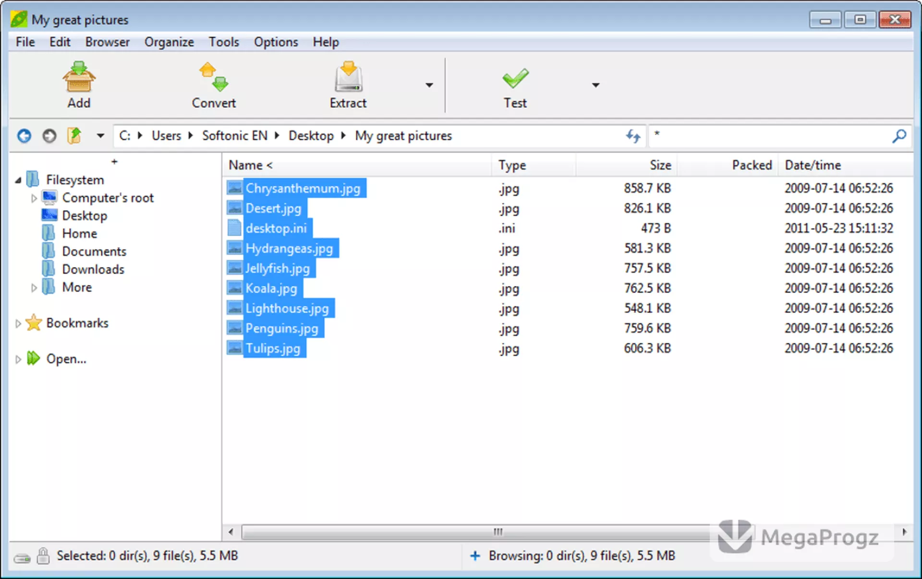Click the drive icon in status bar
This screenshot has height=579, width=922.
[22, 558]
